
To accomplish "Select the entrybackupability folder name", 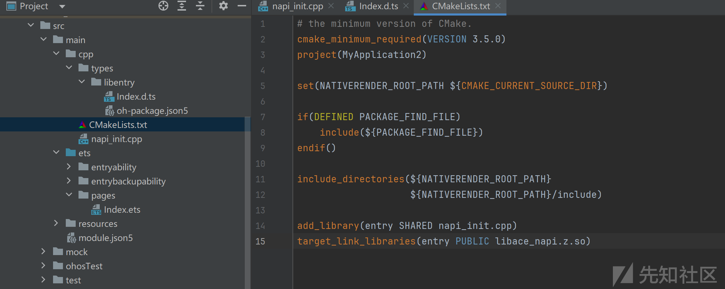I will [x=128, y=181].
